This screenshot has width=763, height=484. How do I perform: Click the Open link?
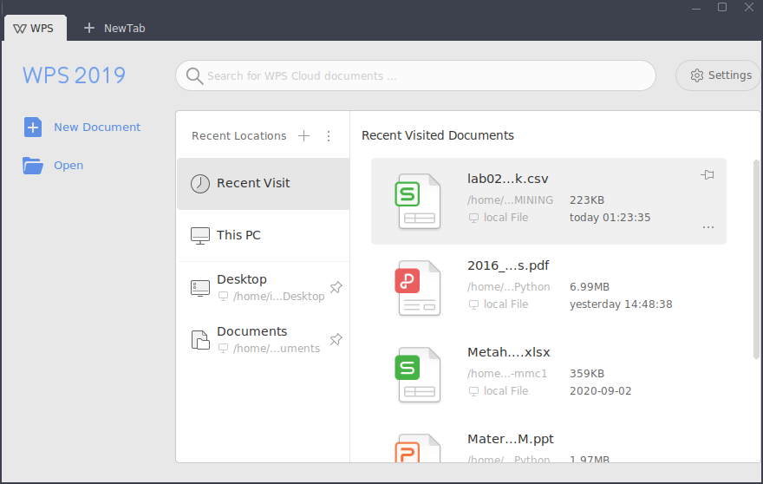coord(68,166)
